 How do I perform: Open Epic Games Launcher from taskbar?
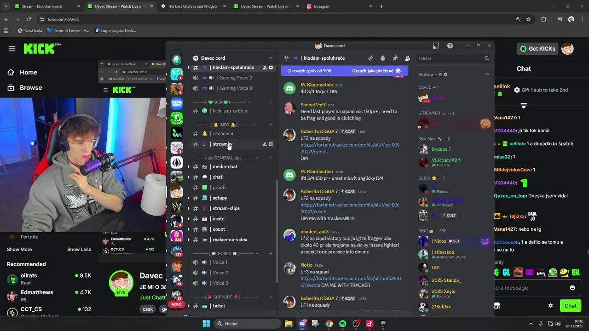coord(383,324)
